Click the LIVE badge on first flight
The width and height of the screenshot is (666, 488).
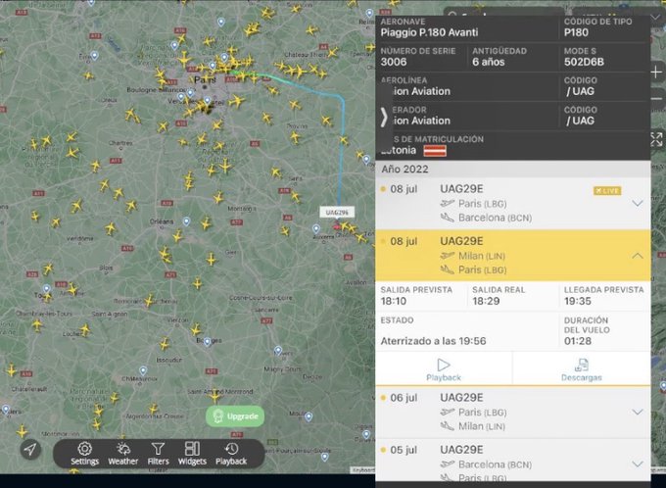(x=607, y=191)
